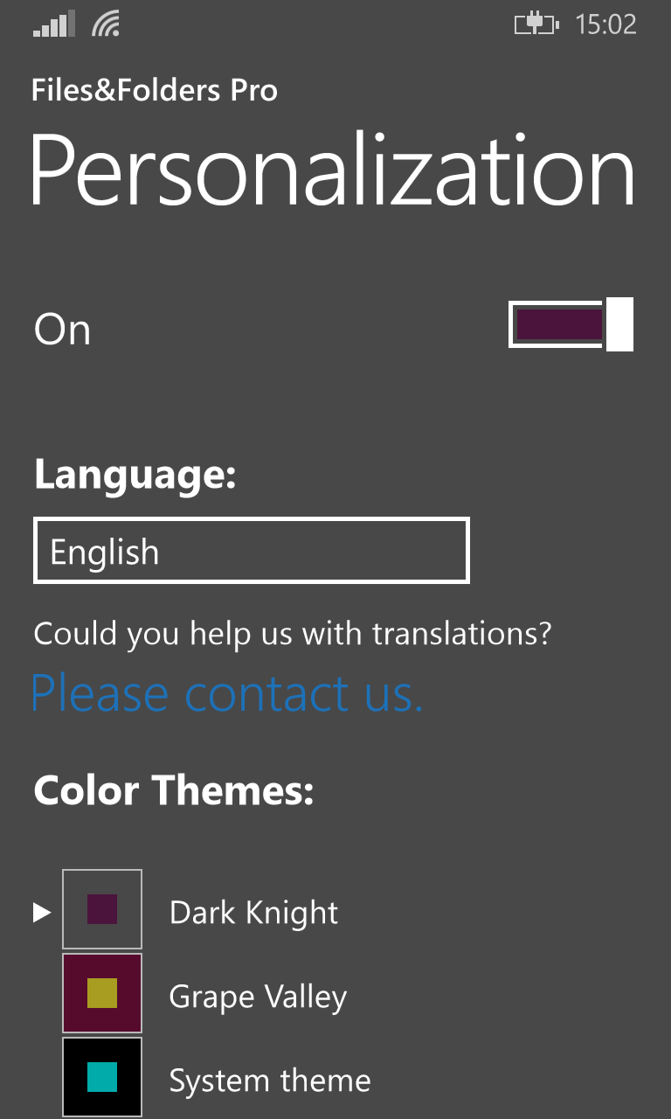This screenshot has height=1119, width=671.
Task: Select the Dark Knight theme label
Action: tap(253, 913)
